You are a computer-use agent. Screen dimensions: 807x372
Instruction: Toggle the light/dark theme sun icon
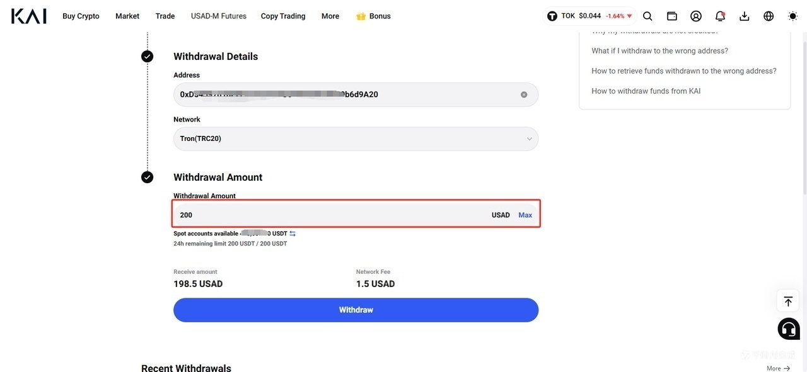coord(792,16)
